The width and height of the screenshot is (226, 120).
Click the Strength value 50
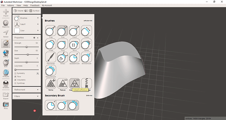[37, 43]
